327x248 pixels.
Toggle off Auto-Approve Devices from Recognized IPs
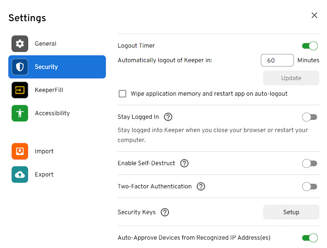pos(310,238)
